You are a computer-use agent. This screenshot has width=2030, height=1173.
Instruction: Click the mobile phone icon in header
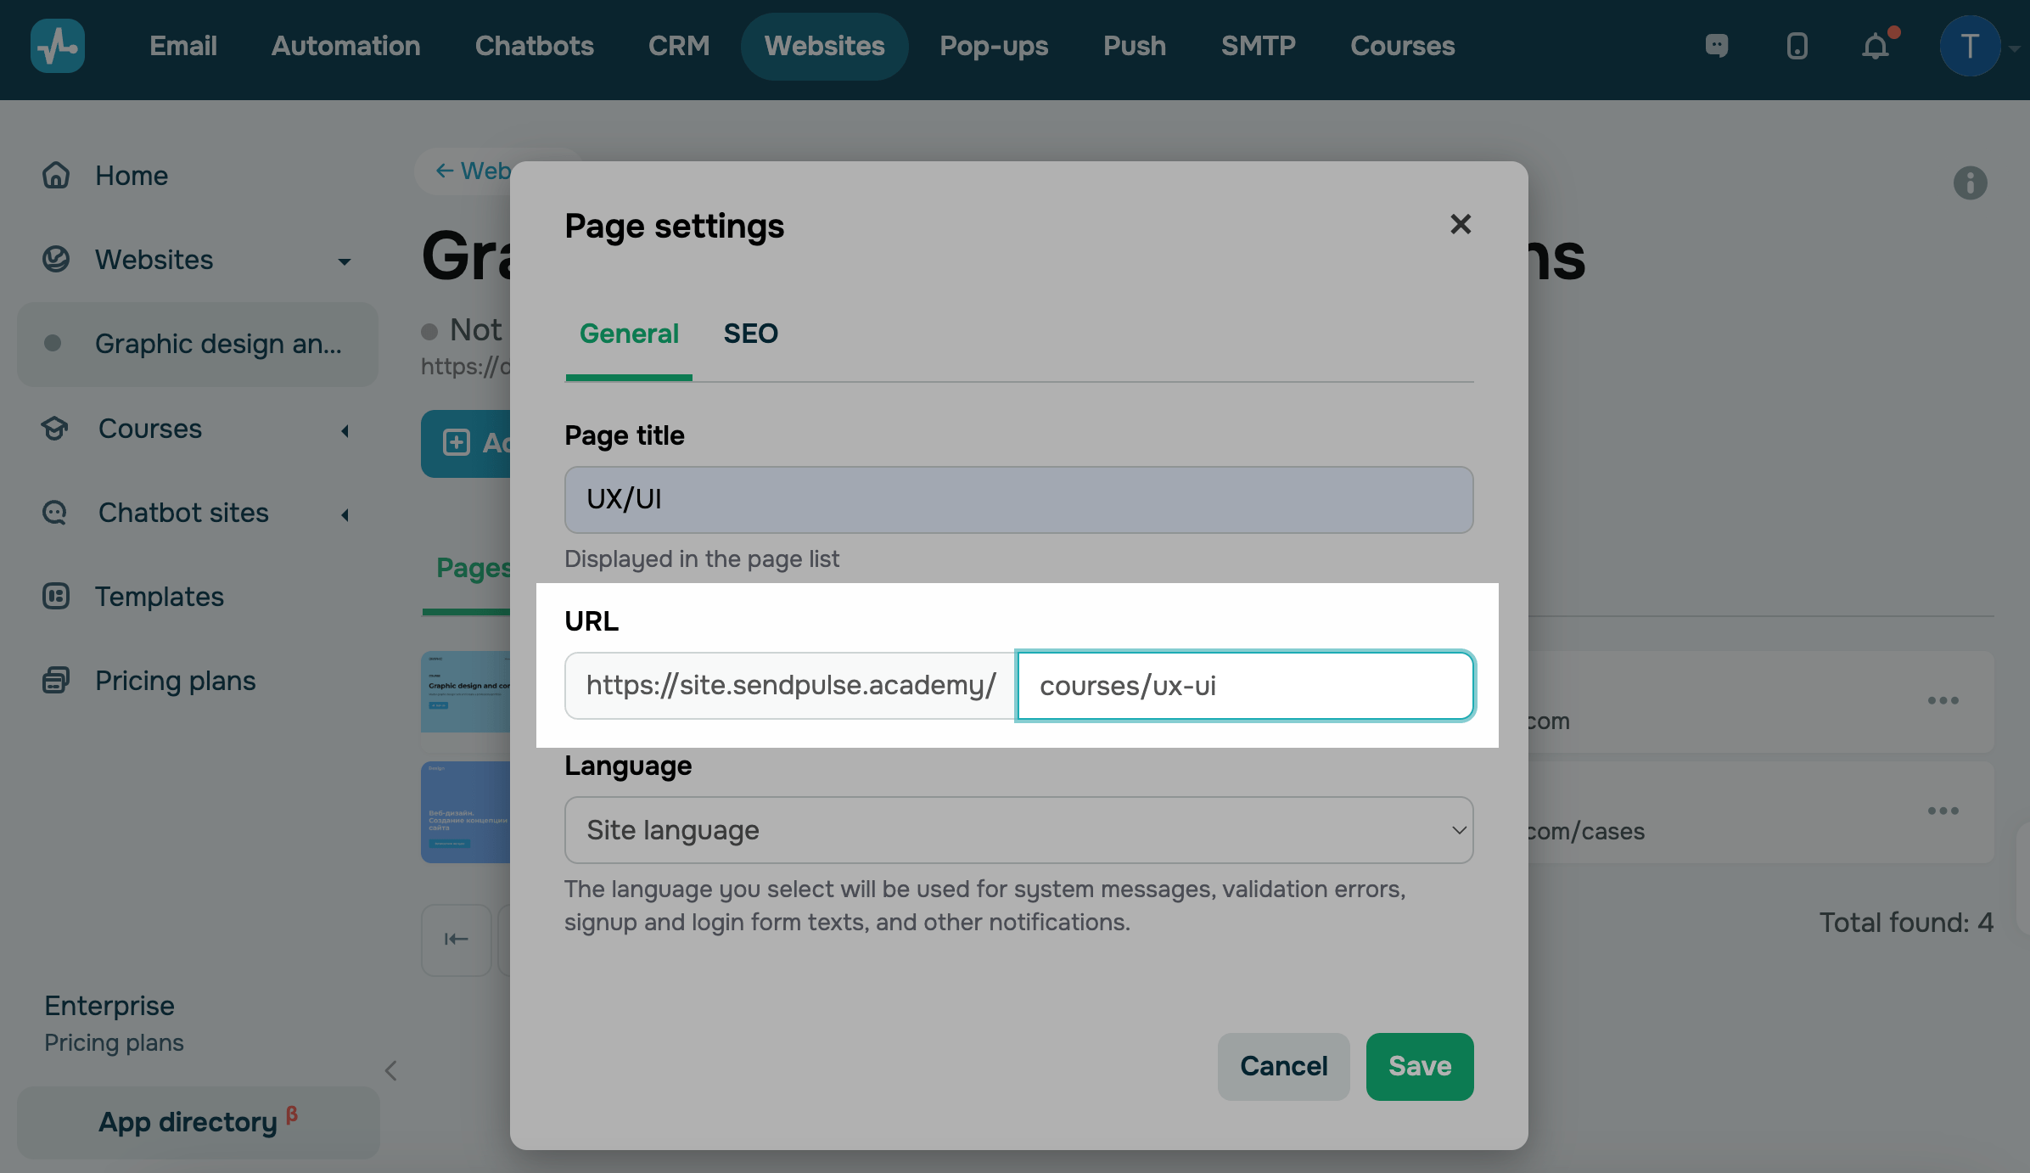pos(1797,46)
